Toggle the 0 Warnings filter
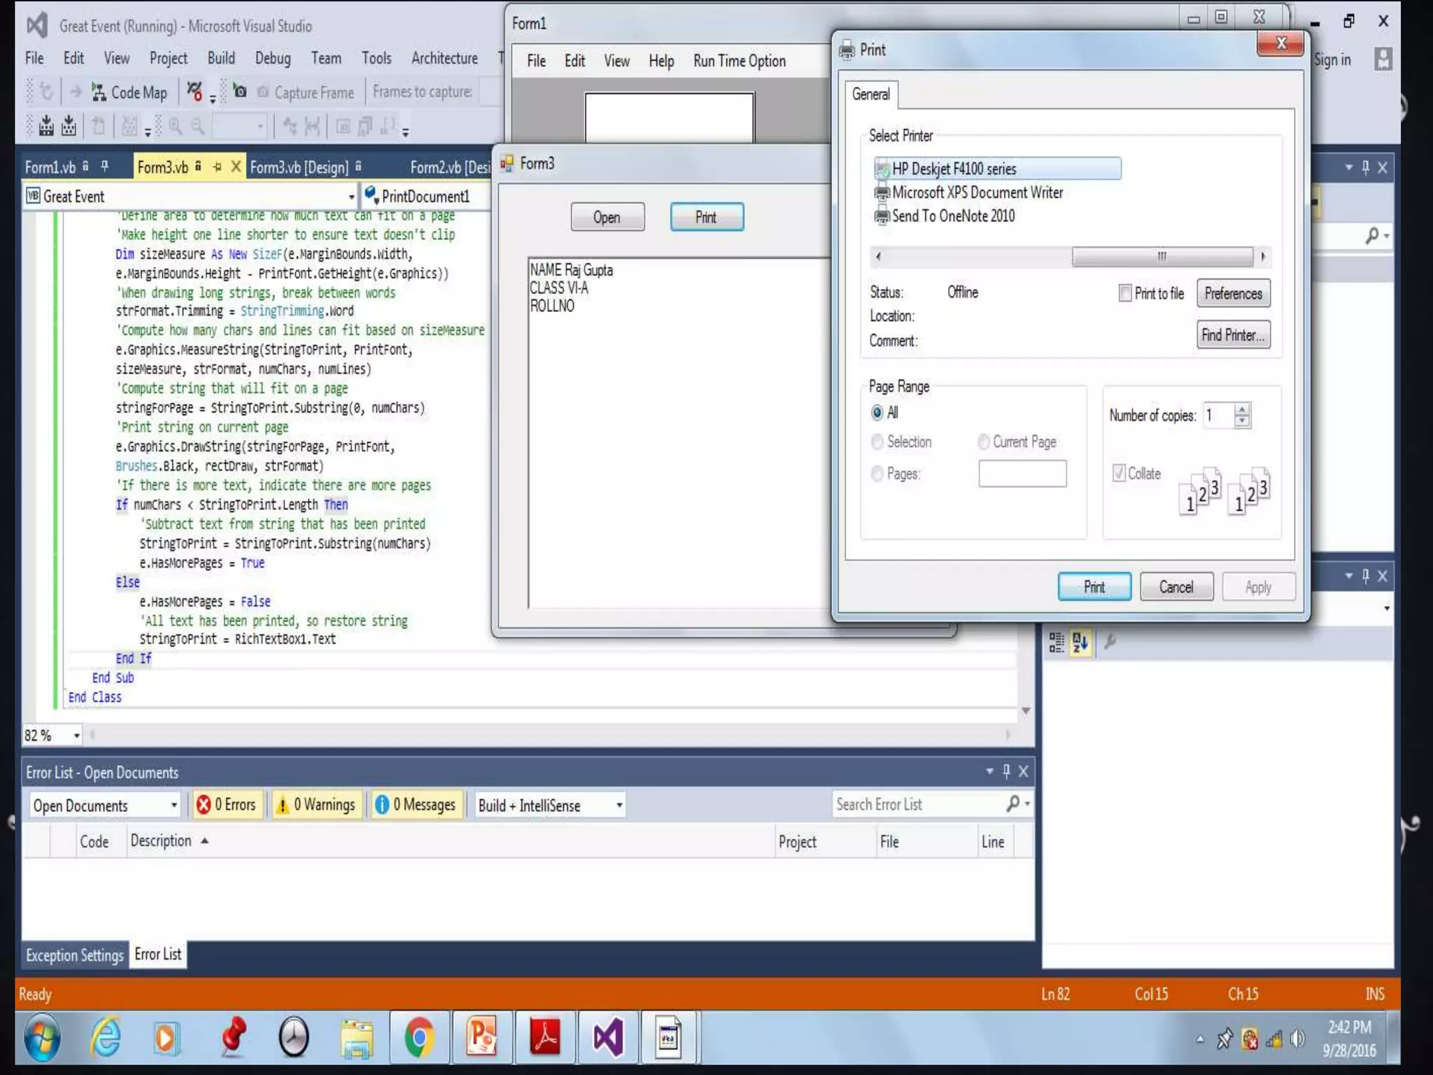 (x=317, y=805)
